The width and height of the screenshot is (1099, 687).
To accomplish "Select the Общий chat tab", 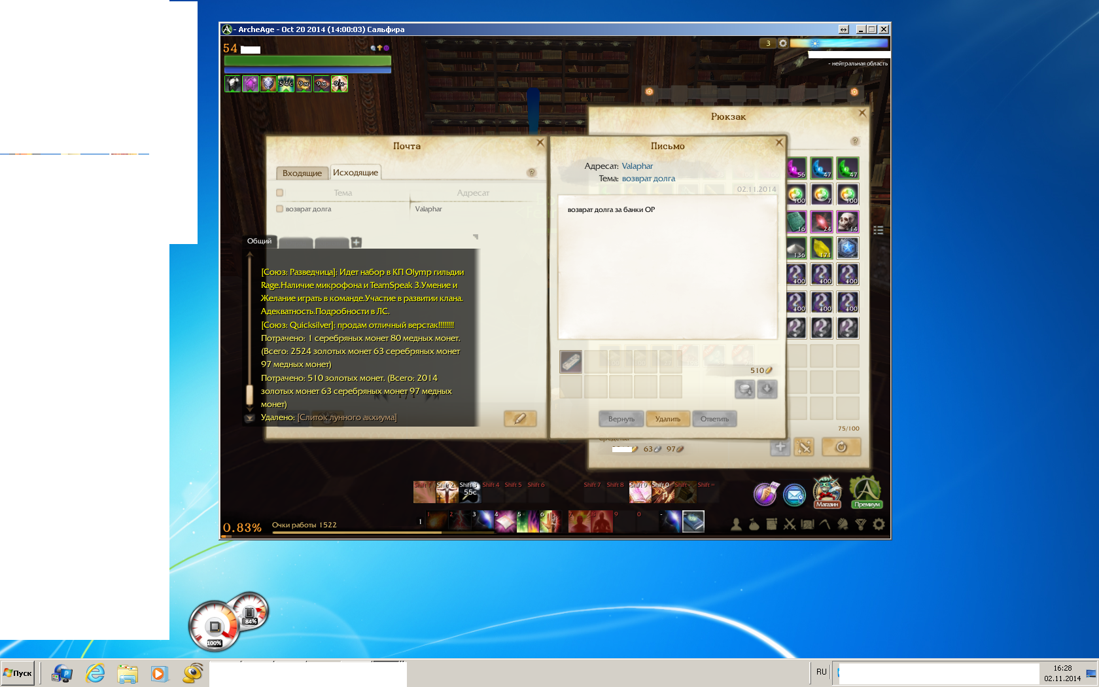I will coord(259,241).
